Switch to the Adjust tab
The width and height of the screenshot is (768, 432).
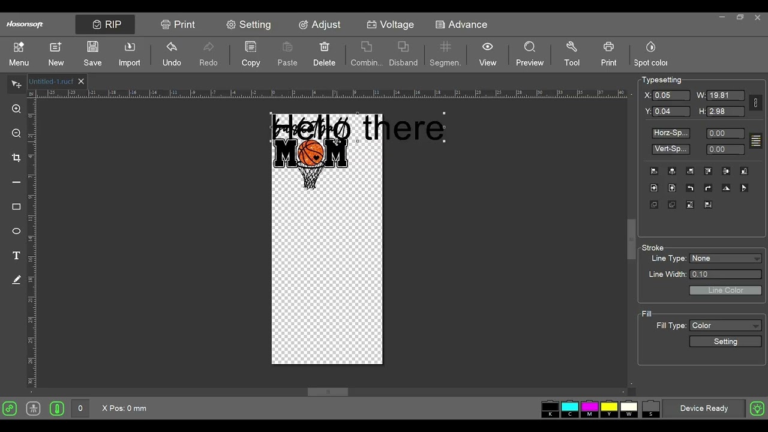[x=319, y=25]
